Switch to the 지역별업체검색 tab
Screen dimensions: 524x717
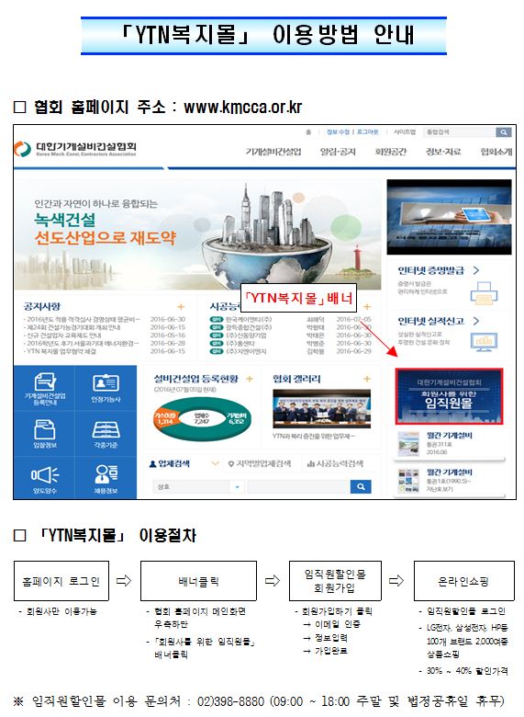[x=260, y=463]
